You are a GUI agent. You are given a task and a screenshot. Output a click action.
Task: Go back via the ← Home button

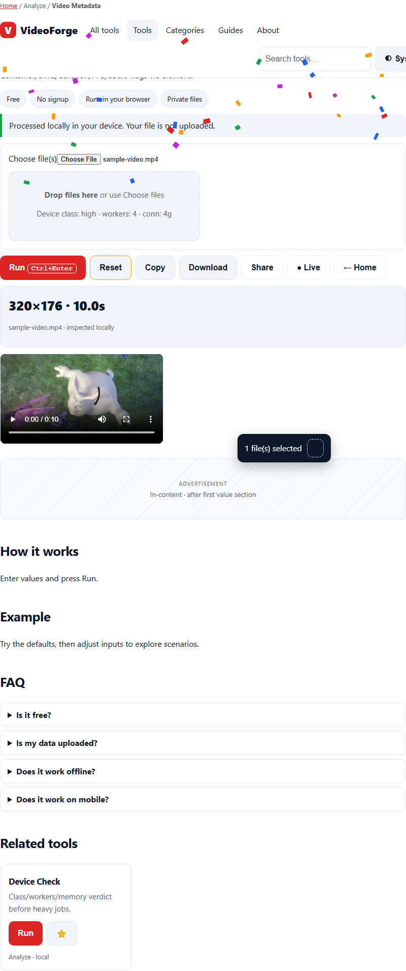click(x=360, y=268)
